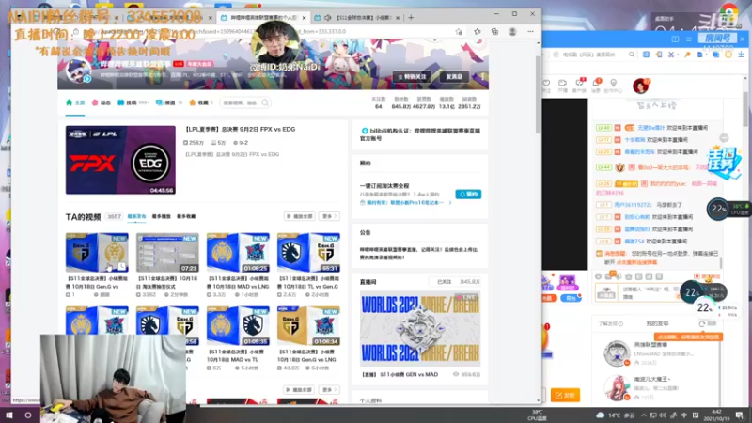
Task: Open the FPX vs EDG featured video thumbnail
Action: tap(120, 160)
